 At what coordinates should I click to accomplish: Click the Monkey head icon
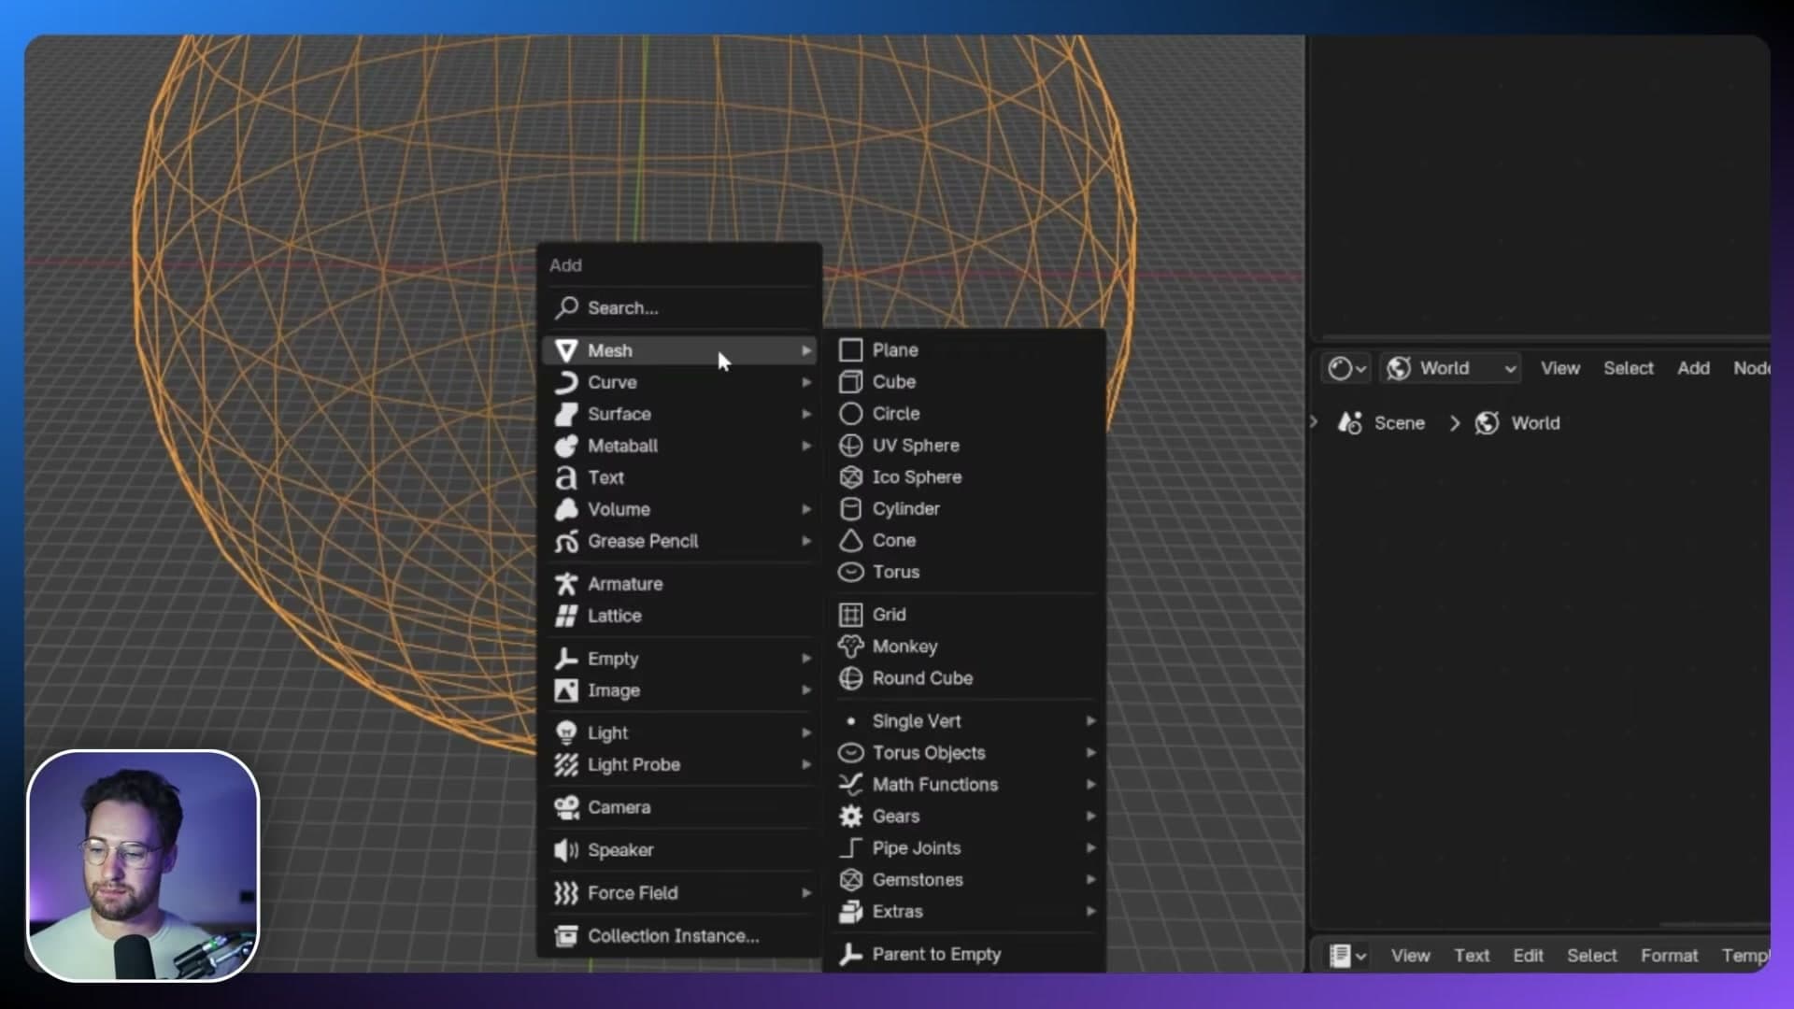(x=850, y=647)
